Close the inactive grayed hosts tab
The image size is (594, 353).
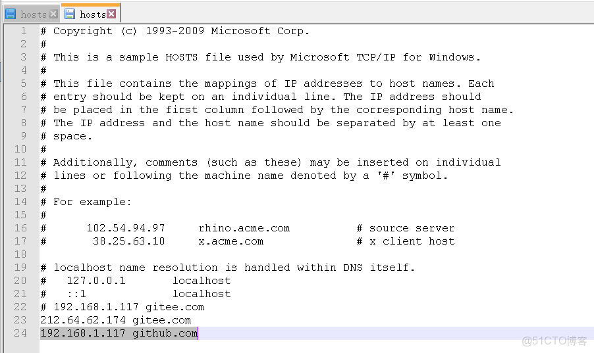click(53, 14)
